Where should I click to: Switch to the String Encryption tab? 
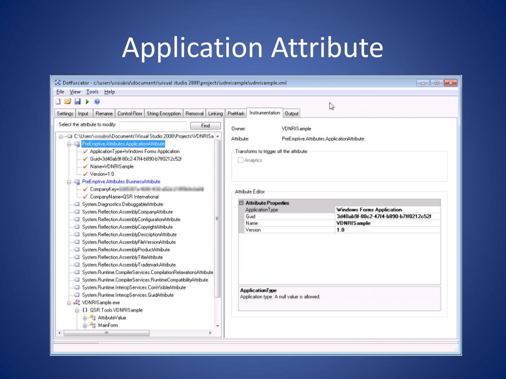tap(164, 114)
